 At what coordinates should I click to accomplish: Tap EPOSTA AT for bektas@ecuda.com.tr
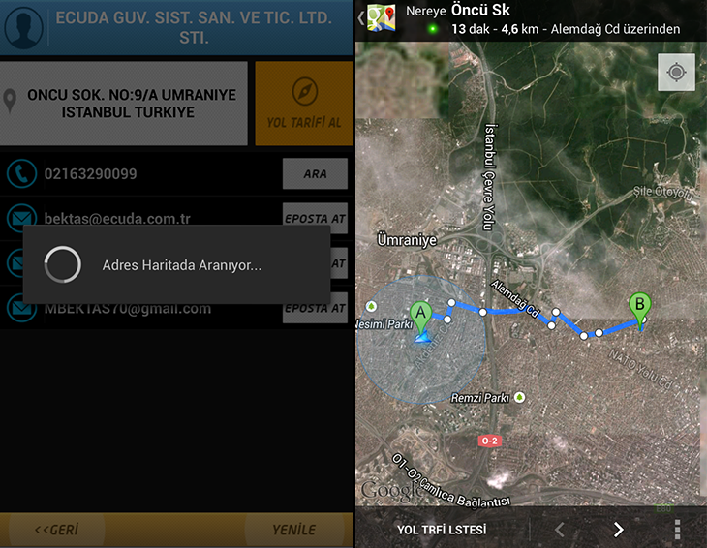pos(315,218)
